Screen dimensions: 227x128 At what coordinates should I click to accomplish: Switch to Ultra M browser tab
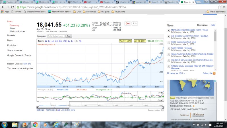[x=123, y=2]
